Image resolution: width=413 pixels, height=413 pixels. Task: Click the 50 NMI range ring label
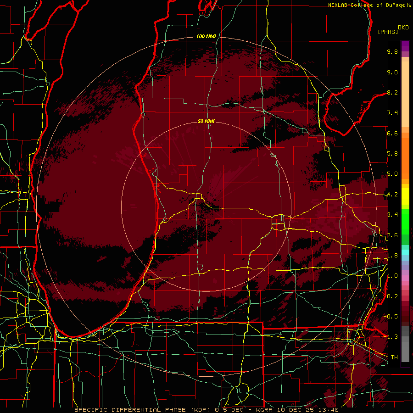tap(206, 121)
